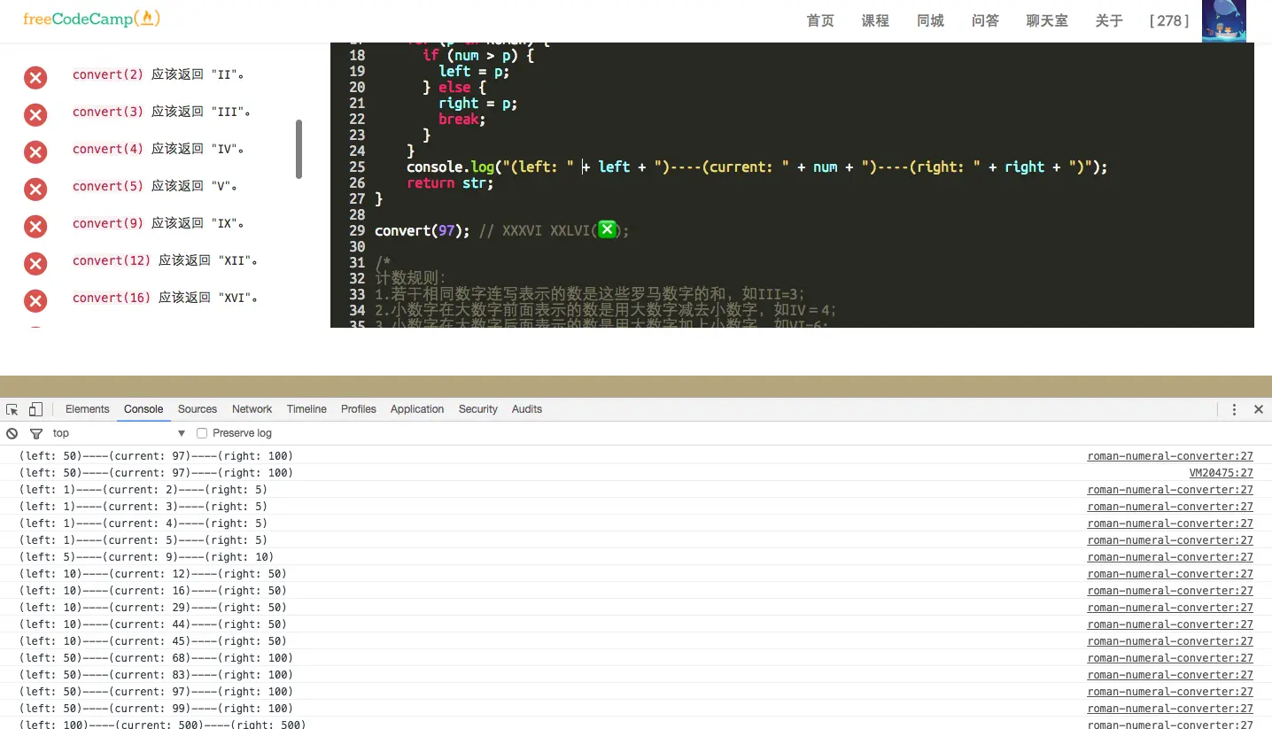Viewport: 1272px width, 729px height.
Task: Click the convert(4) test description
Action: coord(159,149)
